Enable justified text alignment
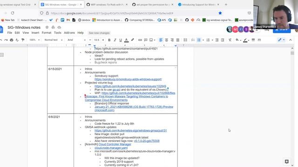298x167 pixels. pos(178,40)
